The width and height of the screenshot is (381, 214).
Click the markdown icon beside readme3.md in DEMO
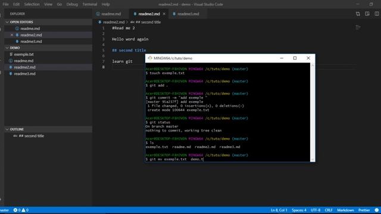pyautogui.click(x=11, y=74)
